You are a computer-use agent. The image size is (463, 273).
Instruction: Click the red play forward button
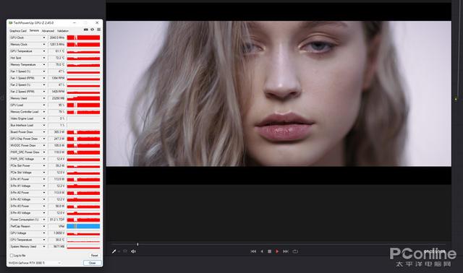[277, 251]
